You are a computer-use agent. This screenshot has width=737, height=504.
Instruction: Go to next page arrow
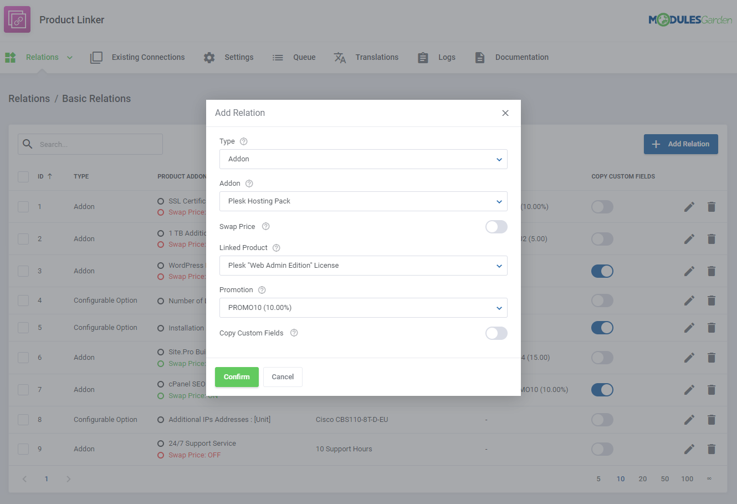(69, 479)
